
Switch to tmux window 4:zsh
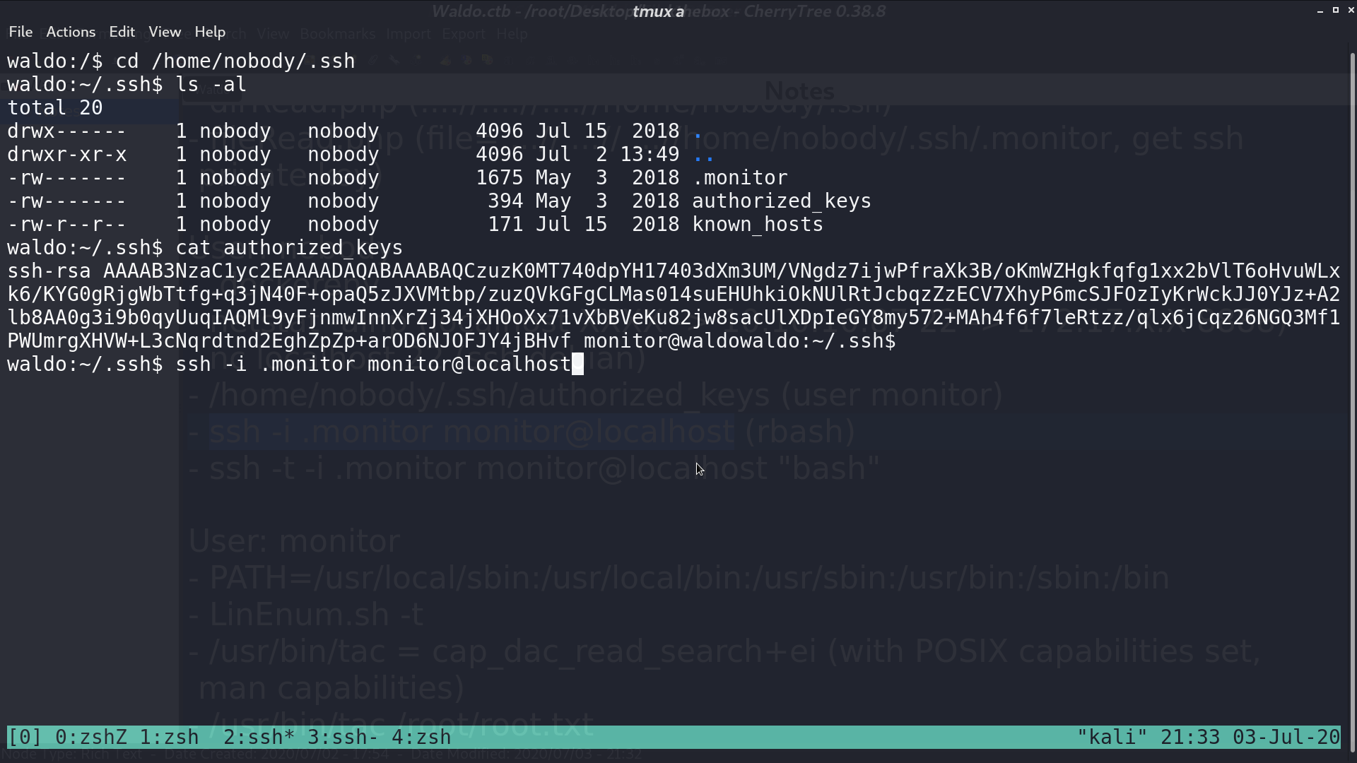pos(421,737)
